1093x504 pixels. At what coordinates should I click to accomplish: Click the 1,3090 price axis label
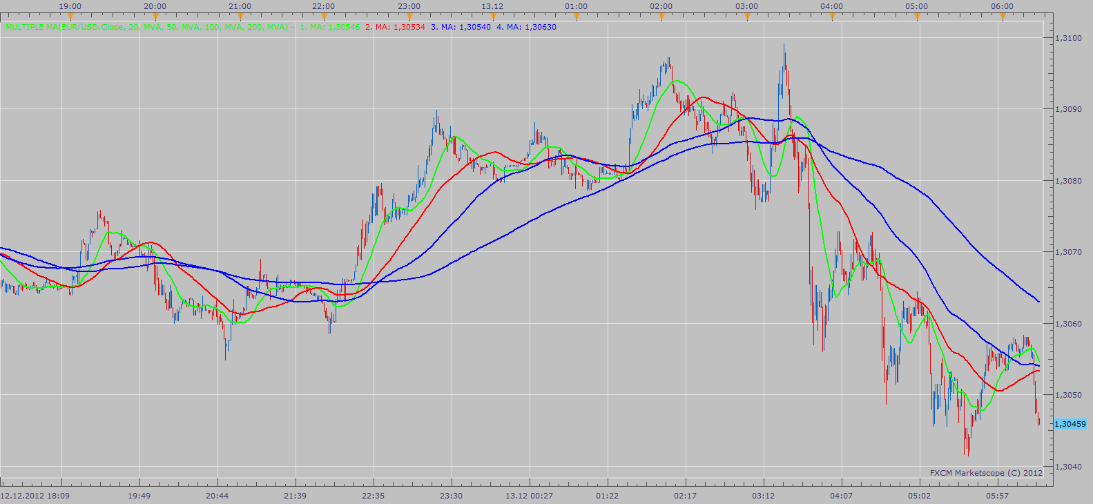point(1069,109)
